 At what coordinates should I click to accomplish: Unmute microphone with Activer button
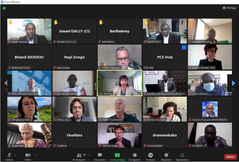tap(9, 157)
